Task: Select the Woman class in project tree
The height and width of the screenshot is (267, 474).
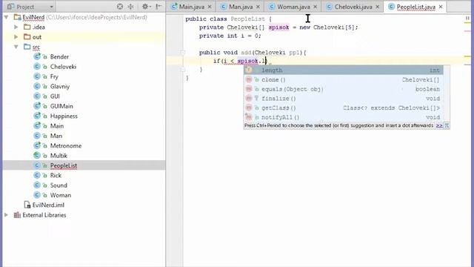Action: (x=61, y=195)
